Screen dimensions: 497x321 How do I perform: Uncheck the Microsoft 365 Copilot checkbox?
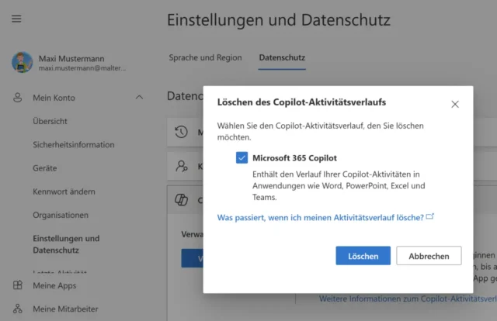coord(242,157)
